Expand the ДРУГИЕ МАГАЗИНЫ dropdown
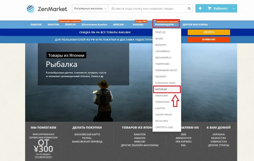The height and width of the screenshot is (161, 254). pos(196,25)
